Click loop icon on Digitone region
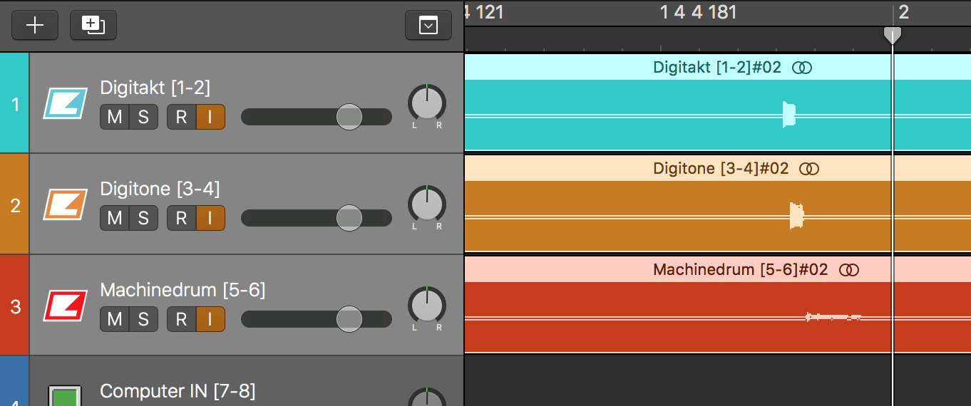This screenshot has height=406, width=971. coord(809,169)
